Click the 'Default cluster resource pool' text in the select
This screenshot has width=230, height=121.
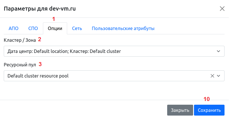coord(38,76)
